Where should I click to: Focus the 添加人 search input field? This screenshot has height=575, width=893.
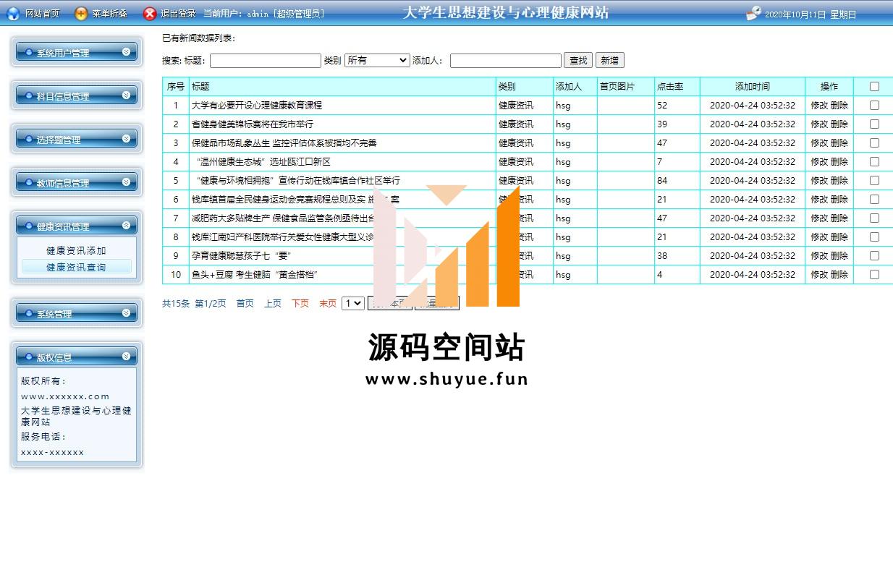(x=506, y=61)
